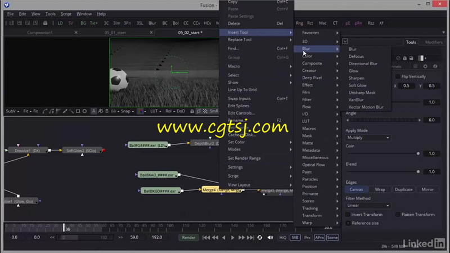450x253 pixels.
Task: Open the Apply Mode Multiply dropdown
Action: (x=368, y=138)
